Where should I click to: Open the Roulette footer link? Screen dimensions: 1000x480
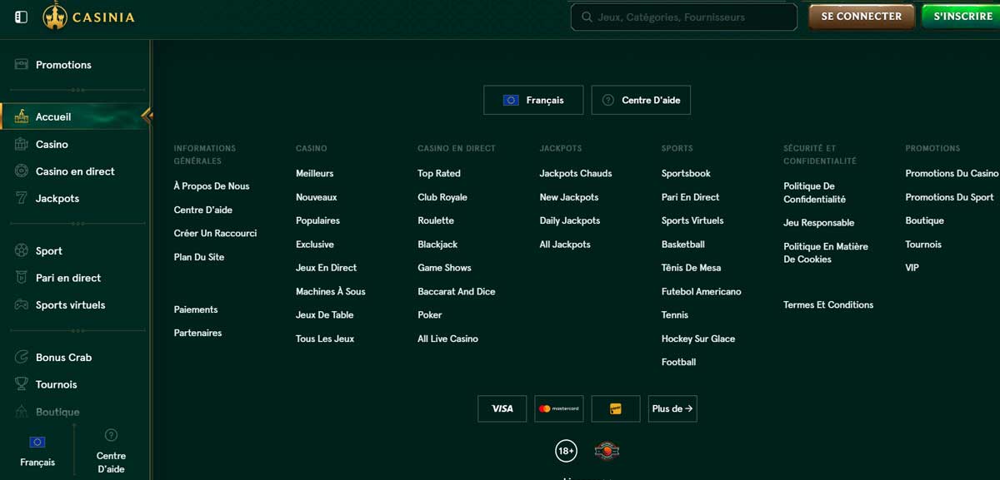click(436, 220)
